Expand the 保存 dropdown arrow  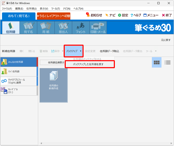(63, 51)
